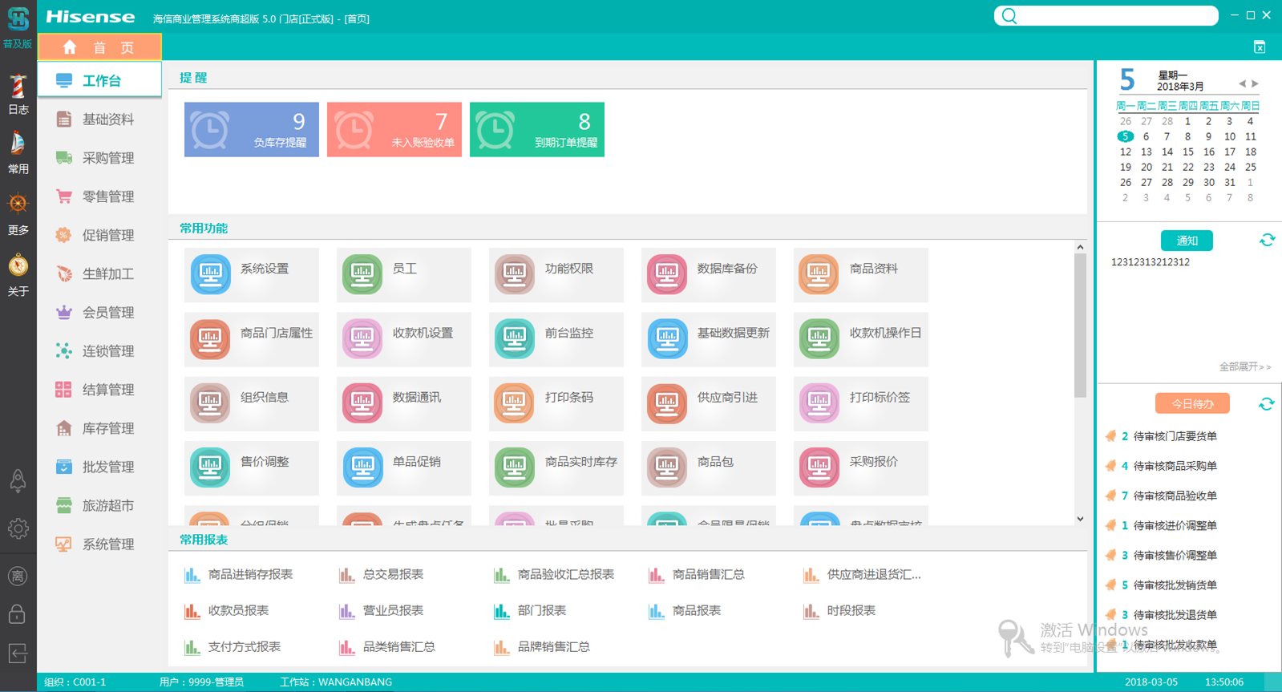Click the close-tab icon below title bar
Image resolution: width=1282 pixels, height=692 pixels.
click(x=1260, y=47)
